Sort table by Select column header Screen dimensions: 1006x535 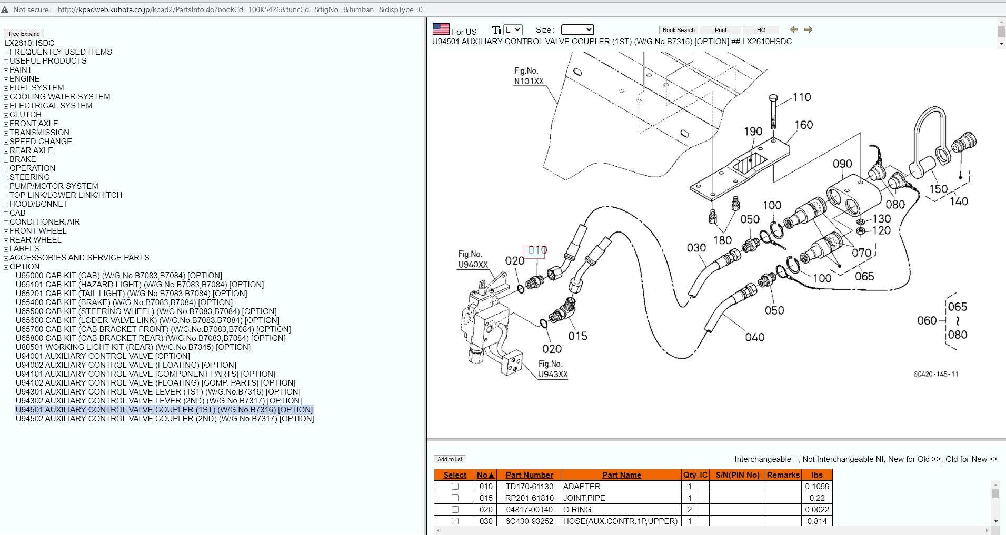(x=455, y=475)
